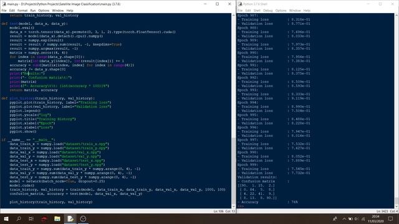Click the main.py window title icon
399x224 pixels.
(4, 4)
